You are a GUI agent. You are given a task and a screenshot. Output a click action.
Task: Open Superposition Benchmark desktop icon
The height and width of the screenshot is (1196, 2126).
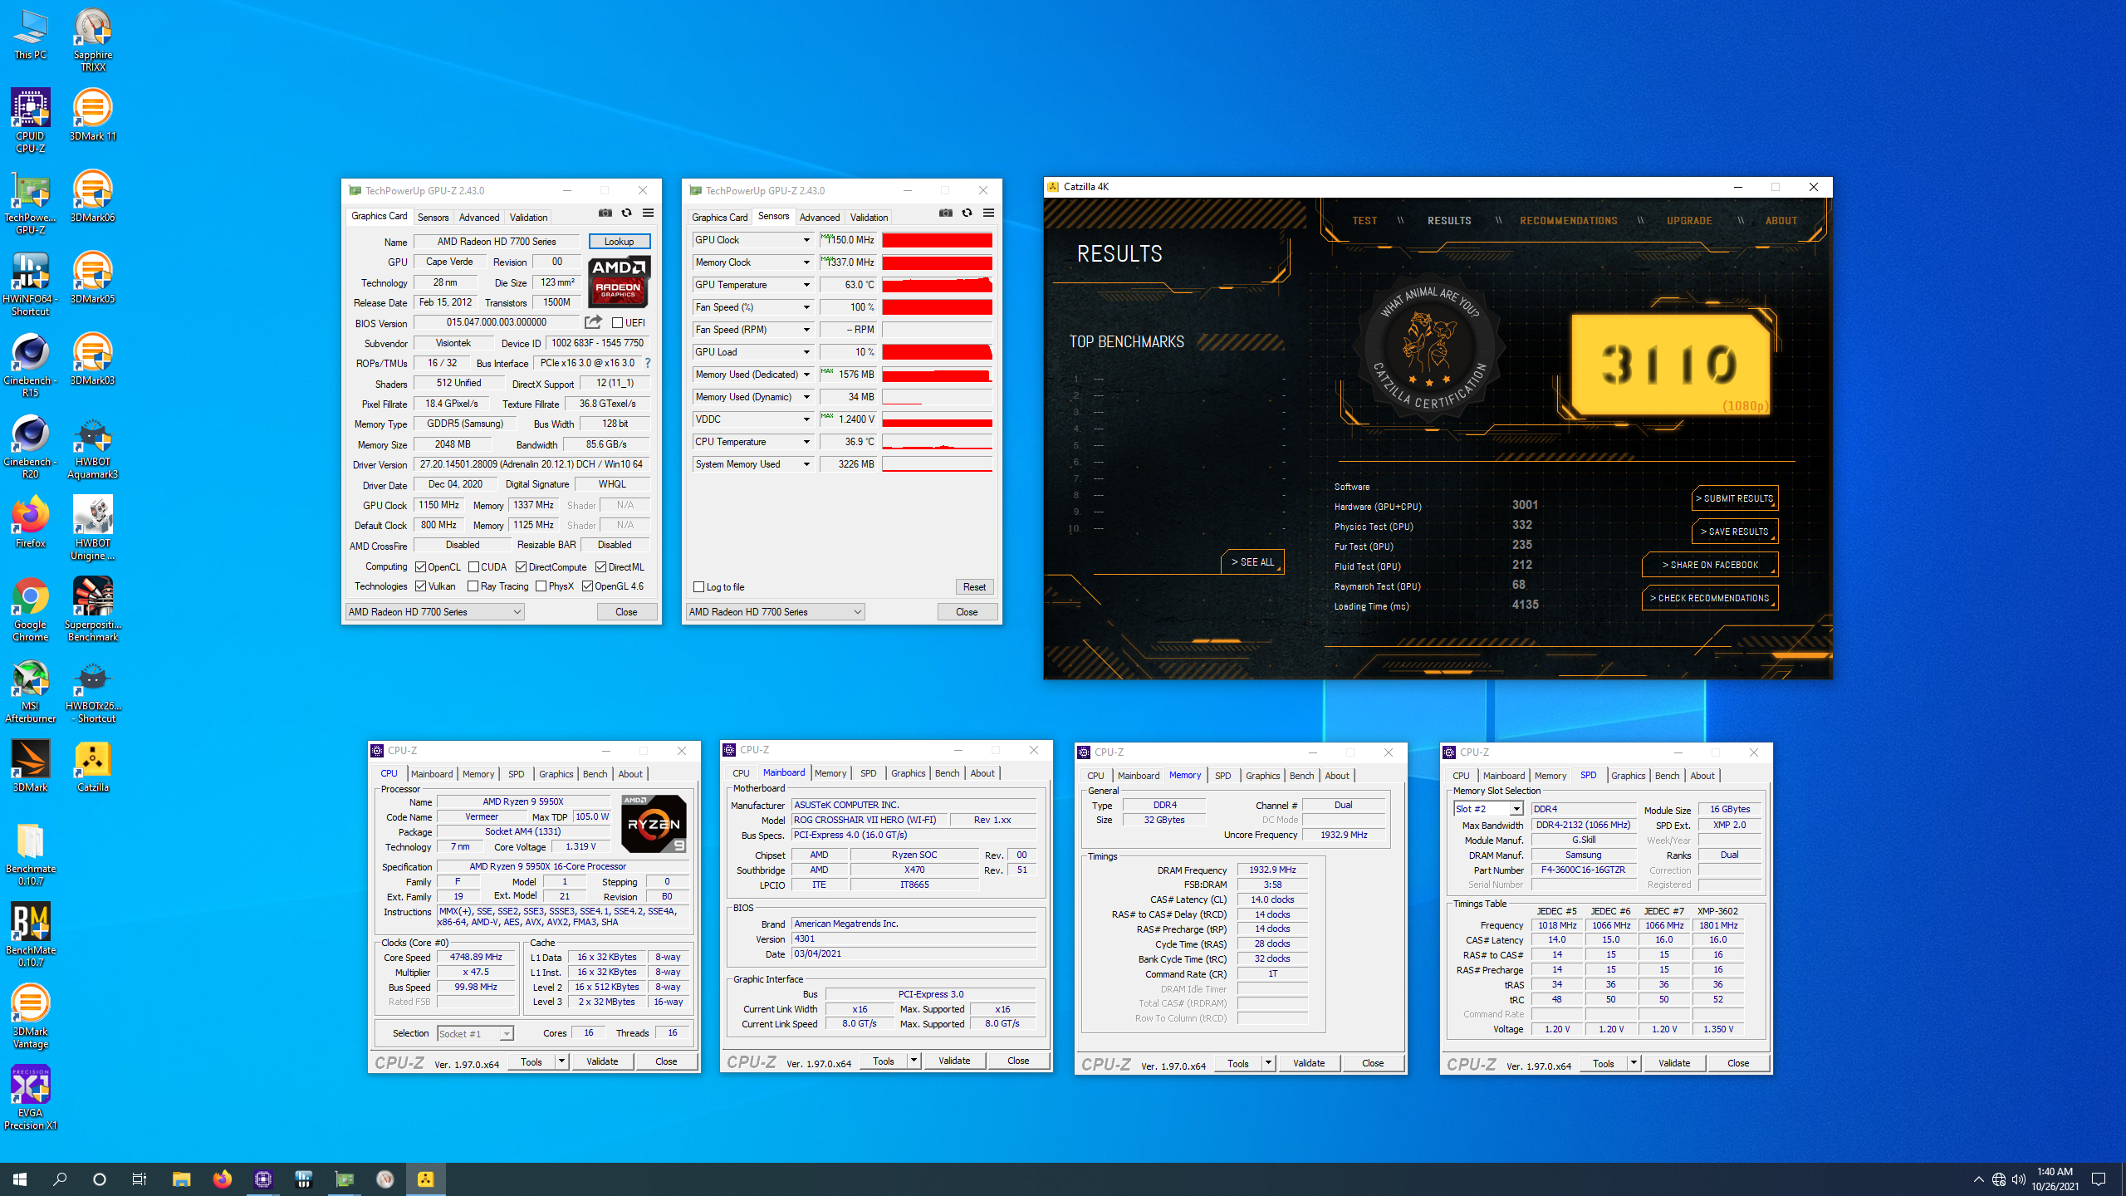click(x=92, y=610)
